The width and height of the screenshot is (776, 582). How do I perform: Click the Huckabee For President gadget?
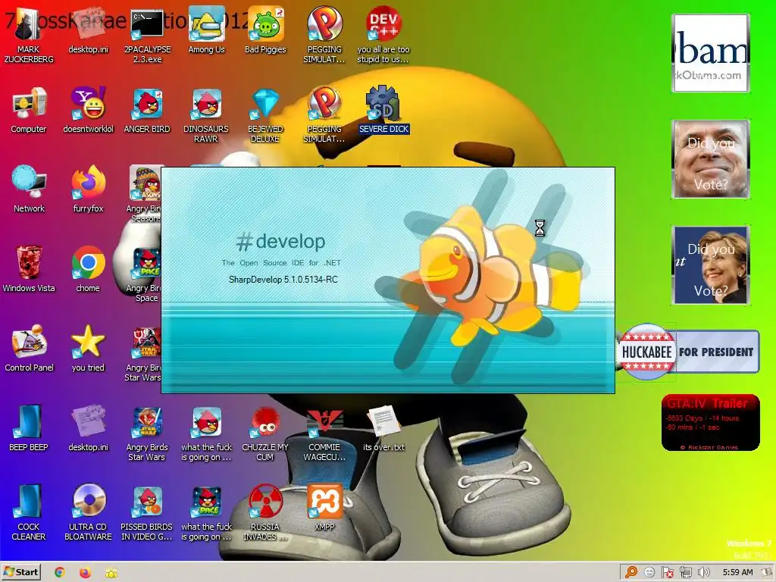[x=688, y=352]
